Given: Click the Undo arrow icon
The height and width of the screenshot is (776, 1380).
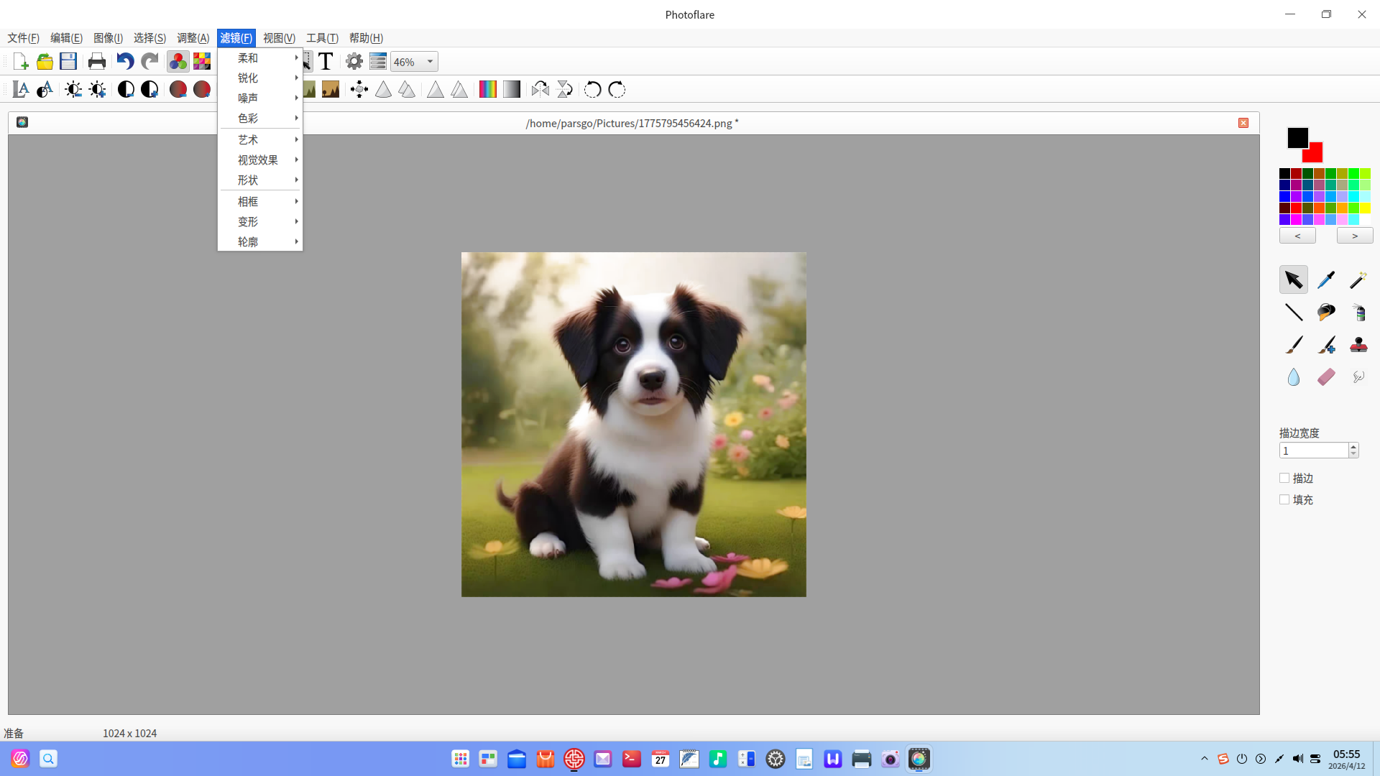Looking at the screenshot, I should (125, 62).
